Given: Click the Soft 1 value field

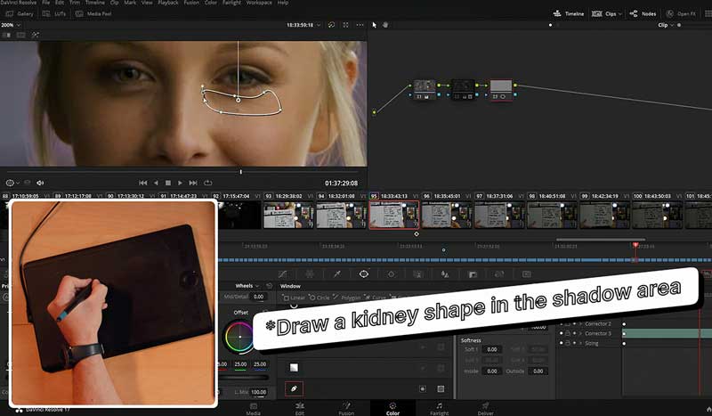Looking at the screenshot, I should (x=492, y=349).
